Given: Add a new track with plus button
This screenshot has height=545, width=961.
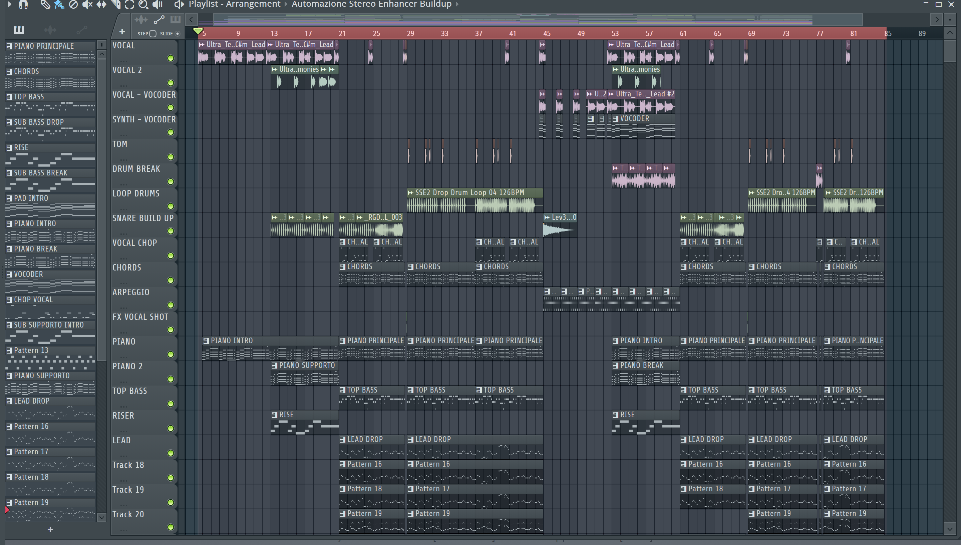Looking at the screenshot, I should click(x=122, y=32).
